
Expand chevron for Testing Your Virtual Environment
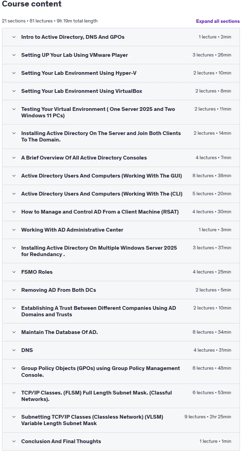click(14, 109)
